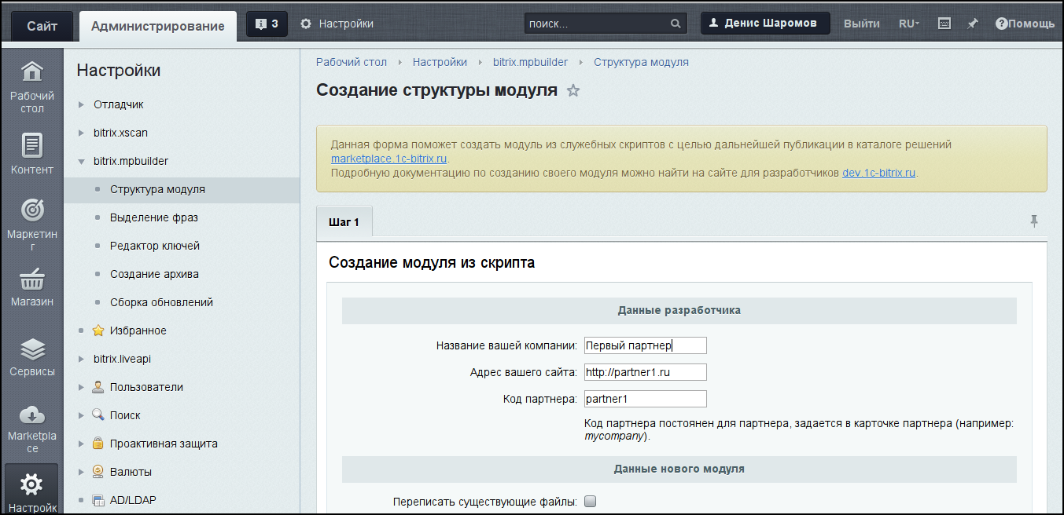Switch to the Сайт tab
Screen dimensions: 1064x515
(42, 26)
